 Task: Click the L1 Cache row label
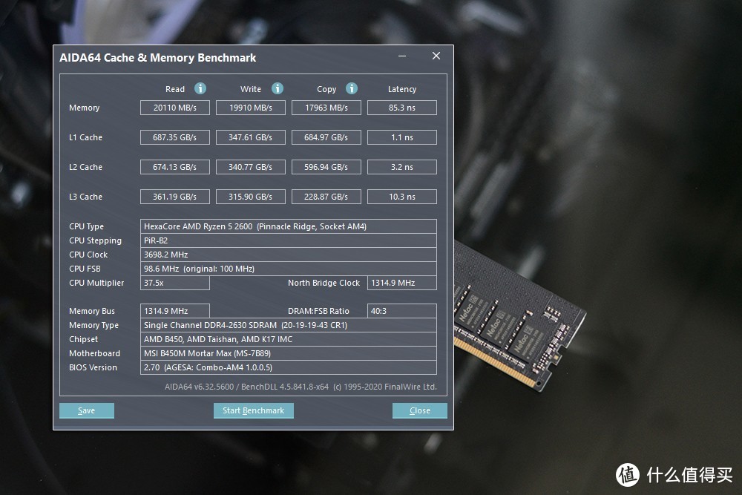(85, 137)
